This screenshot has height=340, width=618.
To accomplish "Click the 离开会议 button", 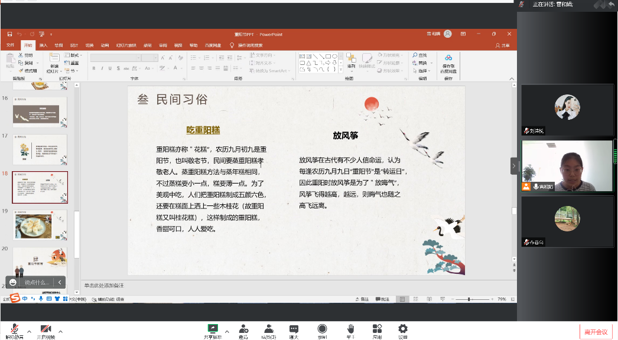I will (x=596, y=332).
